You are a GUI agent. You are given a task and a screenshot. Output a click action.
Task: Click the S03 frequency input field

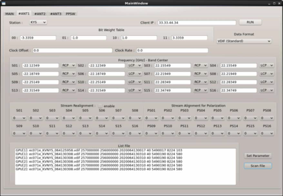(x=173, y=65)
